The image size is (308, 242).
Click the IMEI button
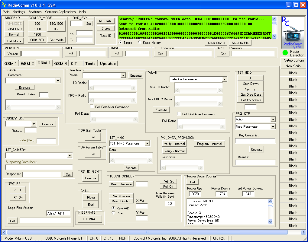[x=71, y=54]
